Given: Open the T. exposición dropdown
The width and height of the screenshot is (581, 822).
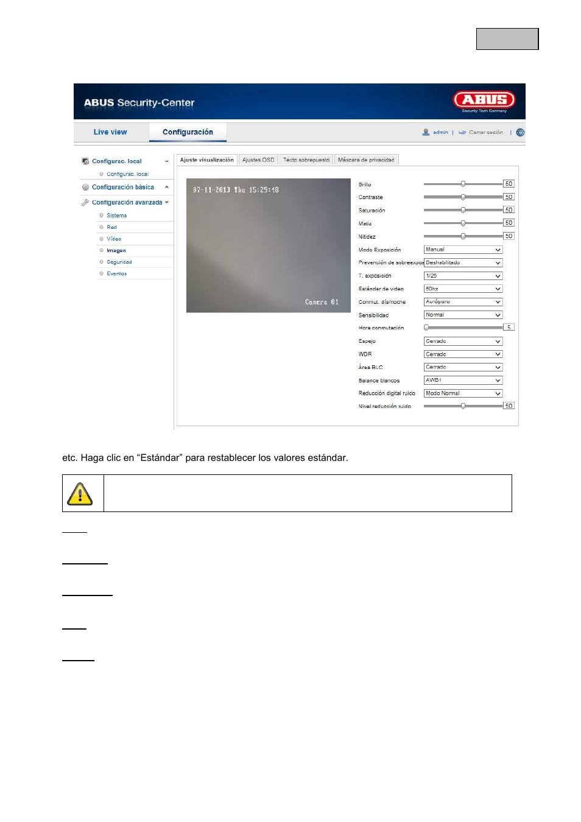Looking at the screenshot, I should [x=463, y=276].
